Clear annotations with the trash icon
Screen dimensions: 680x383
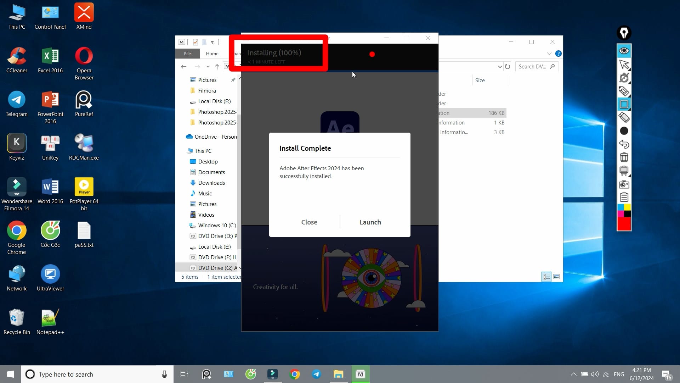point(624,157)
